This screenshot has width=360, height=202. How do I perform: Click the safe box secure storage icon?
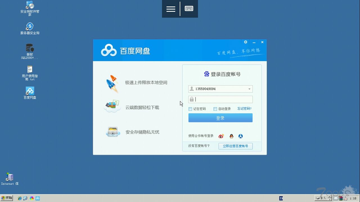click(x=113, y=132)
